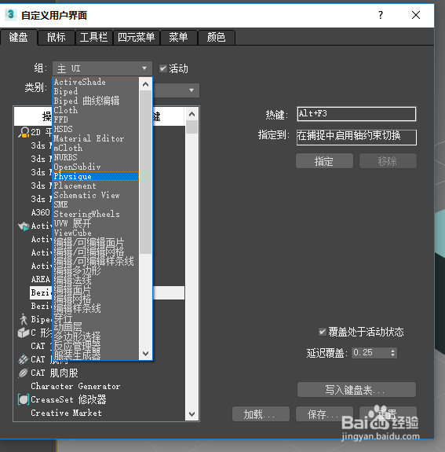Click the 写入键盘表 button
Image resolution: width=445 pixels, height=452 pixels.
356,390
